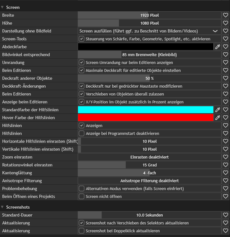Collapse the Screen section
The height and width of the screenshot is (237, 230).
tap(2, 7)
